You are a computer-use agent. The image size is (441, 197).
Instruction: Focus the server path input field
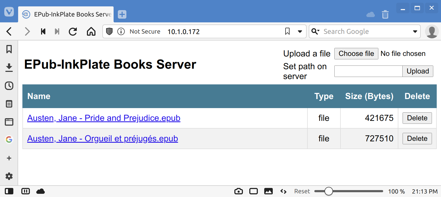pyautogui.click(x=368, y=71)
